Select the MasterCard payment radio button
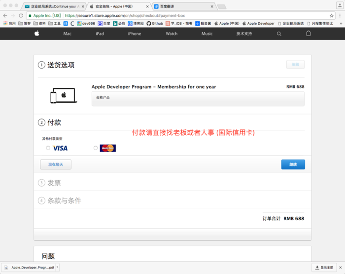The image size is (345, 274). (x=96, y=148)
